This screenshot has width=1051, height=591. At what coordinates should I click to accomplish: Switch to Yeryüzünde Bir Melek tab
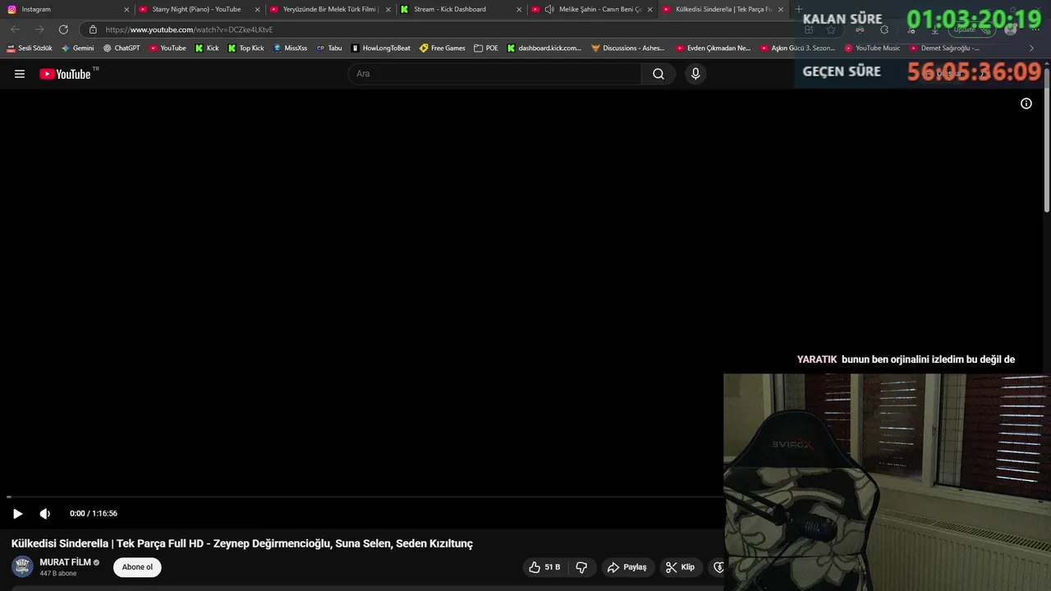pyautogui.click(x=328, y=10)
